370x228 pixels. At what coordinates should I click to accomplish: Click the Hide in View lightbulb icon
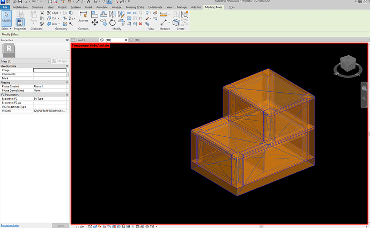tap(147, 13)
